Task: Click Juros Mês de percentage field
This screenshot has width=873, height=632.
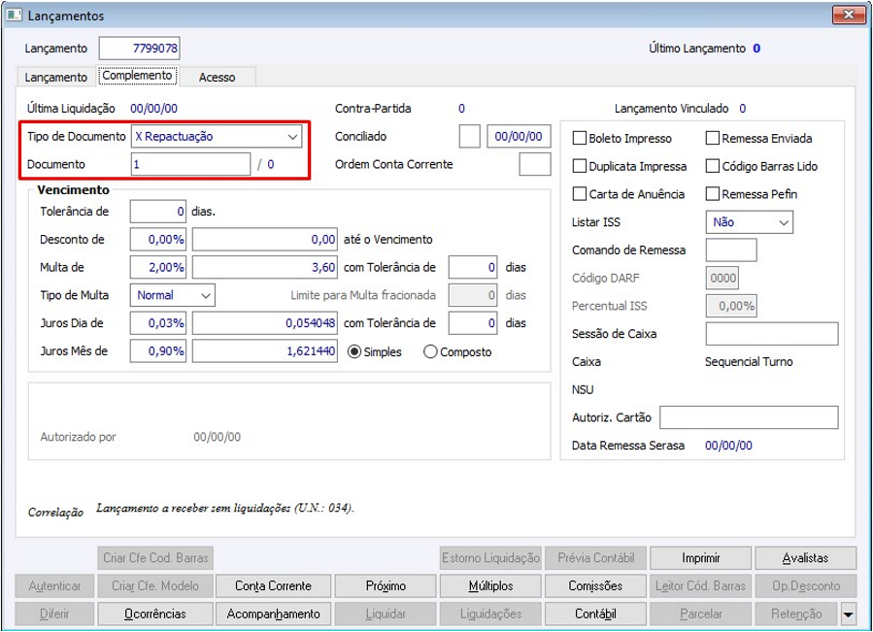Action: click(x=158, y=351)
